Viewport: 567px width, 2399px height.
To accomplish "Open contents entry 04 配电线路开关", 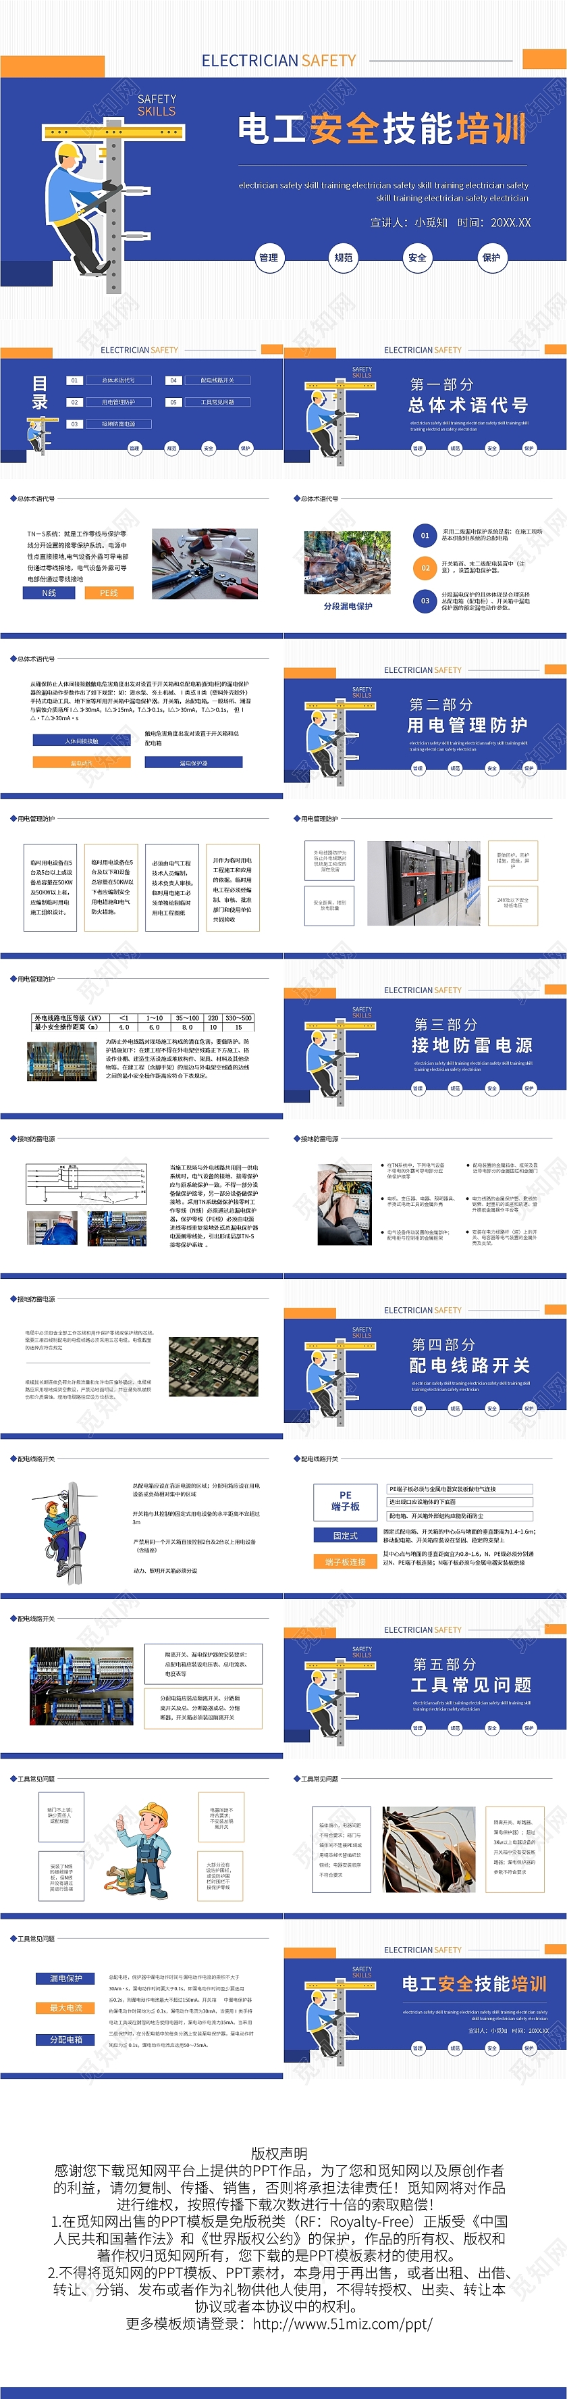I will point(209,380).
